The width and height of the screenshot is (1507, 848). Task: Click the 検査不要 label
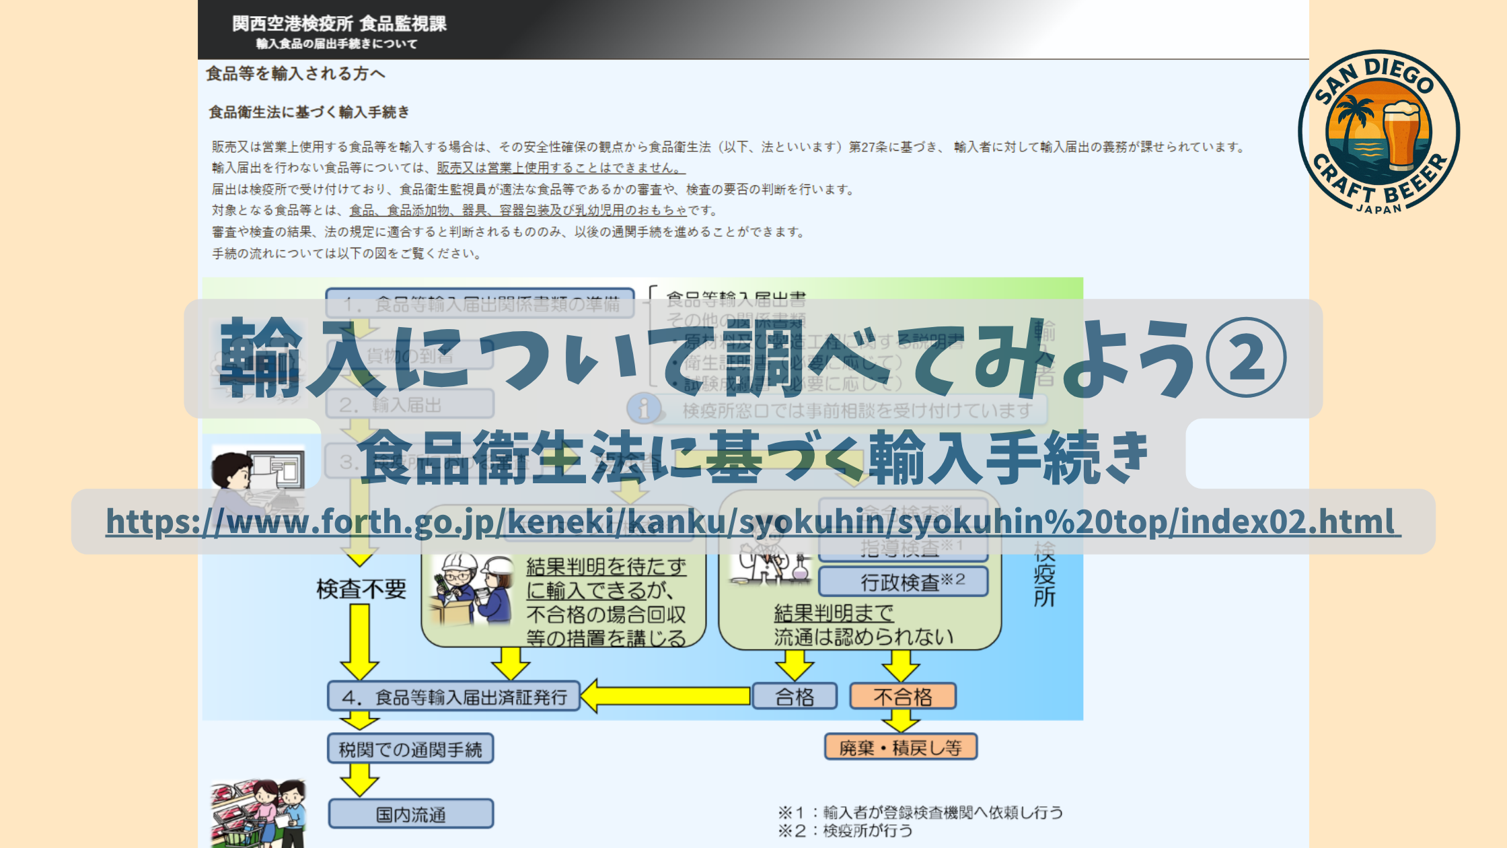(361, 589)
